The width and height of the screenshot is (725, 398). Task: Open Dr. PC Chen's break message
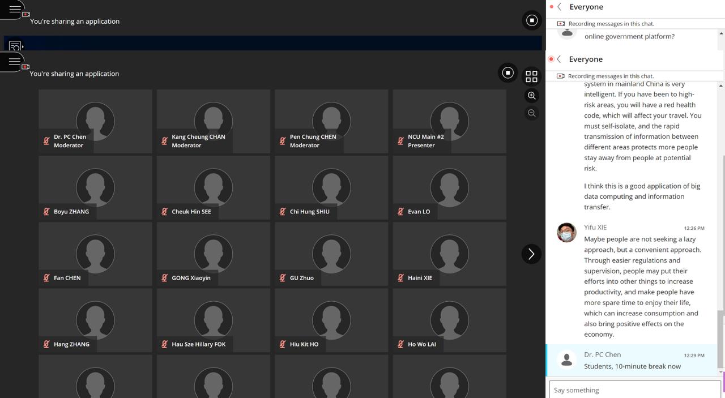(632, 366)
